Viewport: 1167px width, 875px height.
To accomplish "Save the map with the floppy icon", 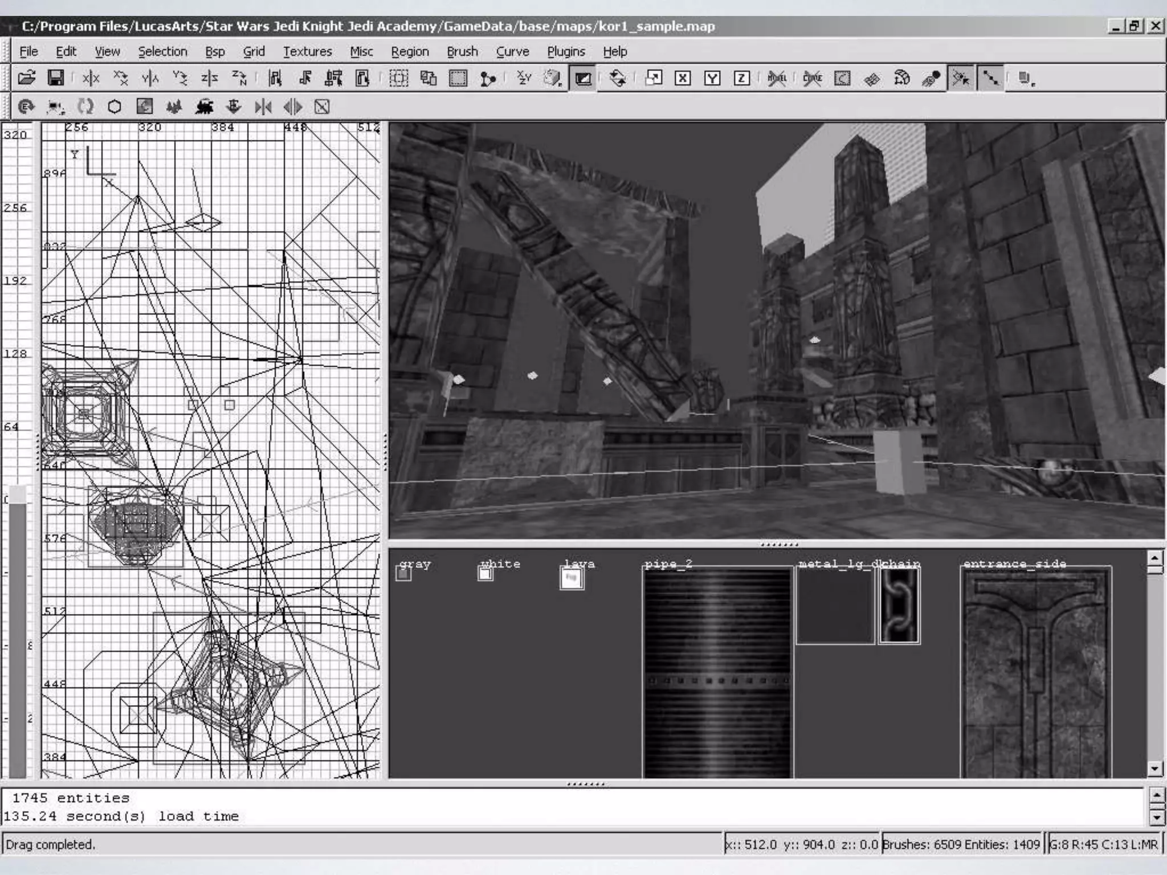I will 55,78.
